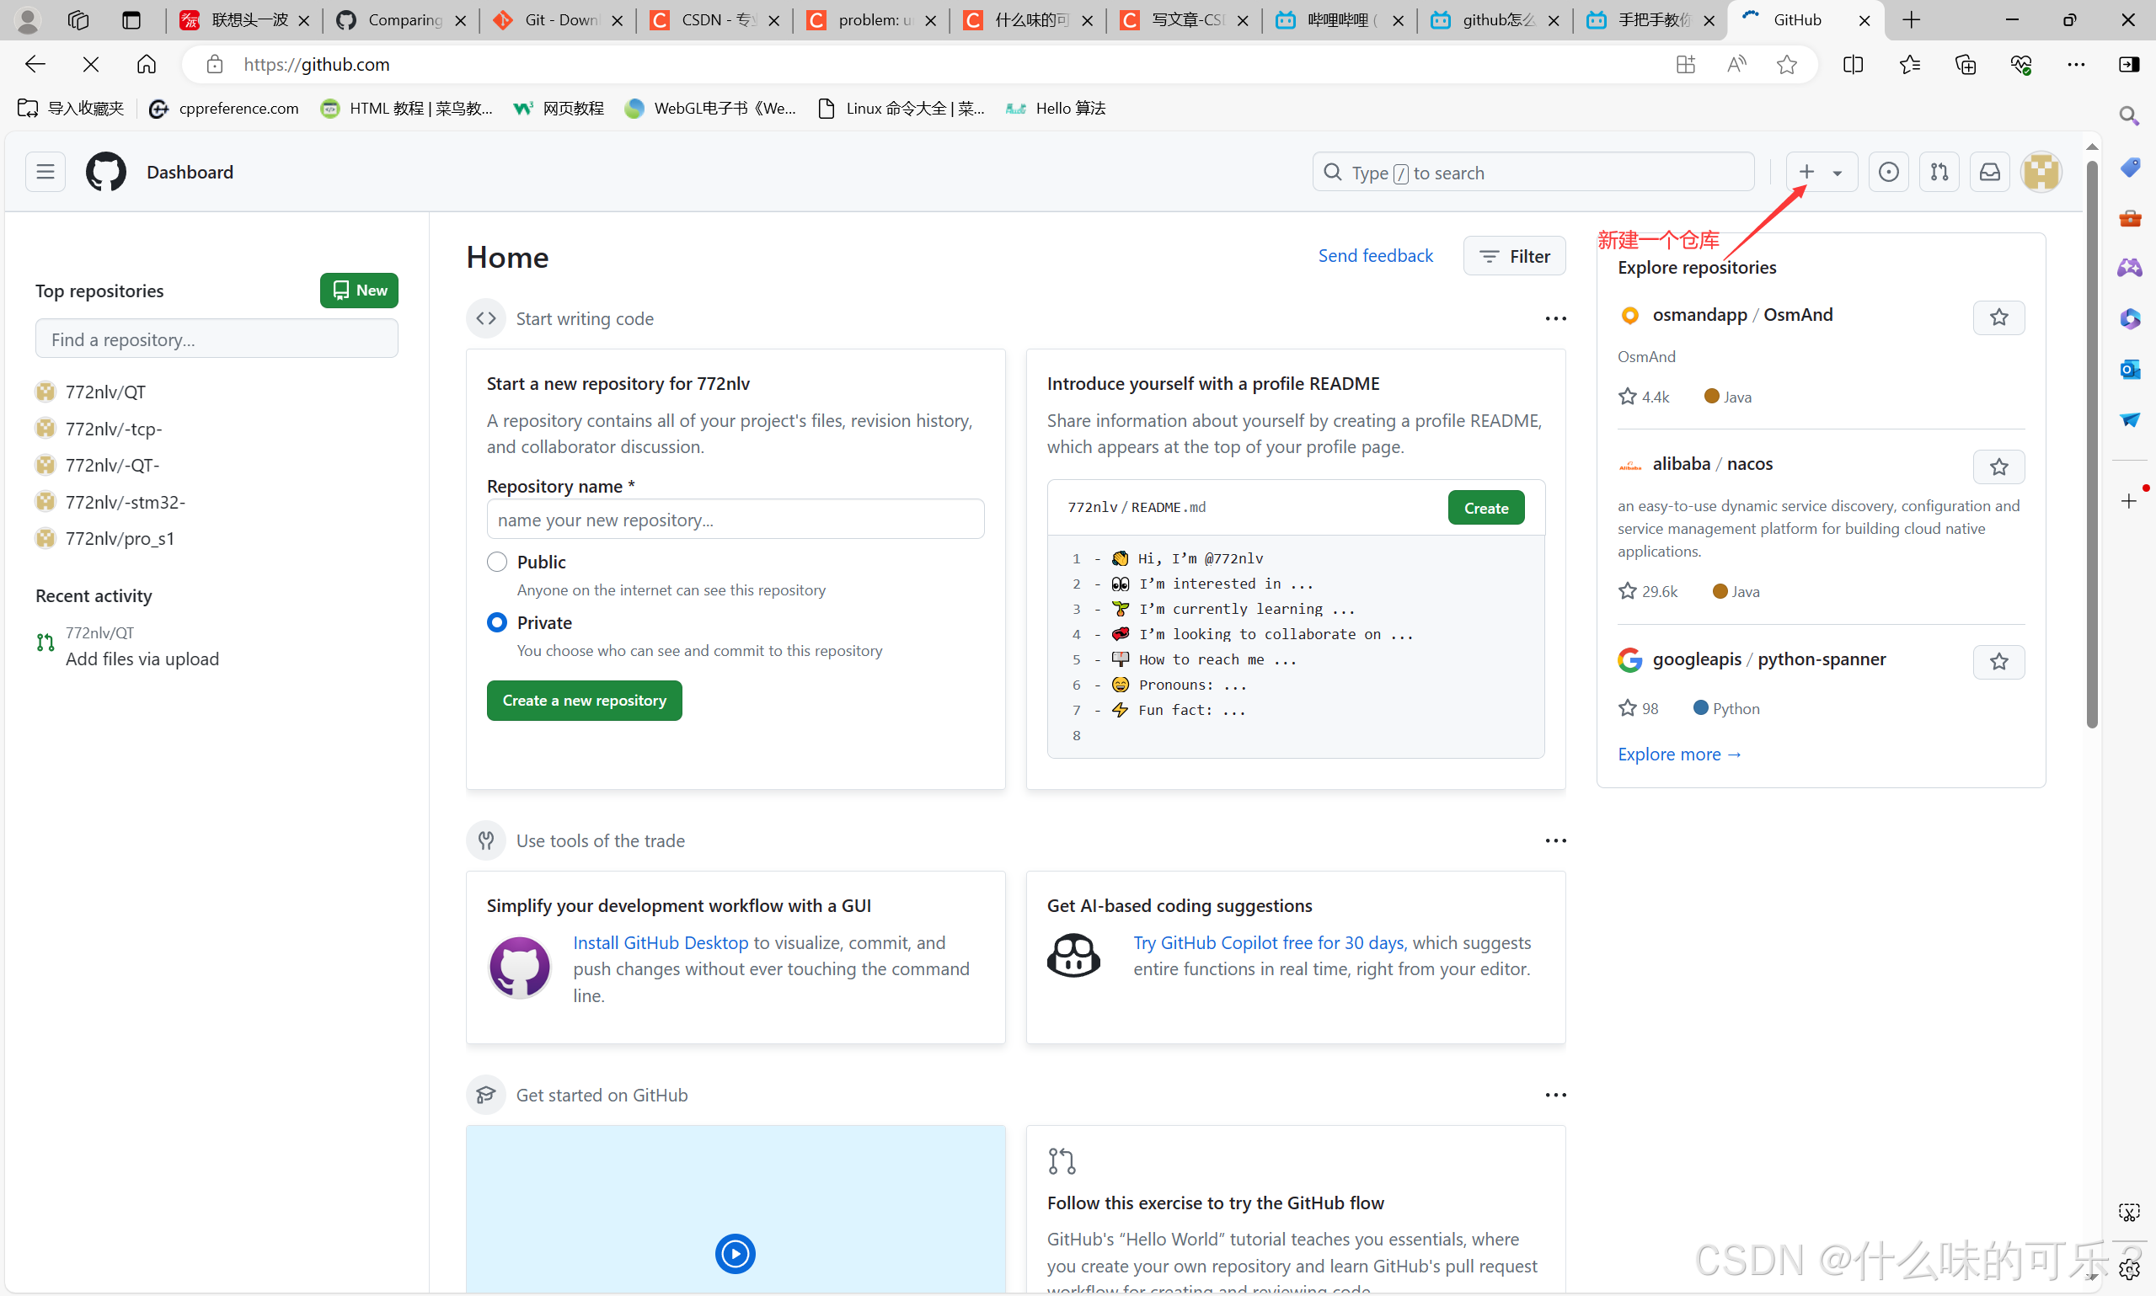Image resolution: width=2156 pixels, height=1296 pixels.
Task: Star the googleapis/python-spanner repository
Action: pos(1998,662)
